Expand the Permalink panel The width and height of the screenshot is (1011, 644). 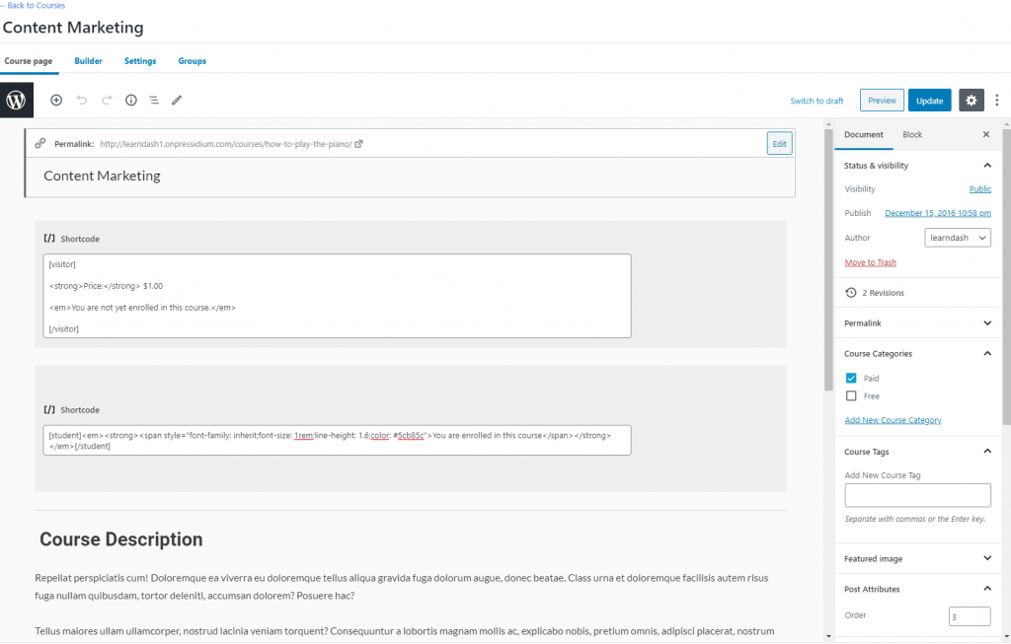coord(917,323)
